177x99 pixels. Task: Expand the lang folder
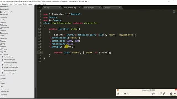4,44
